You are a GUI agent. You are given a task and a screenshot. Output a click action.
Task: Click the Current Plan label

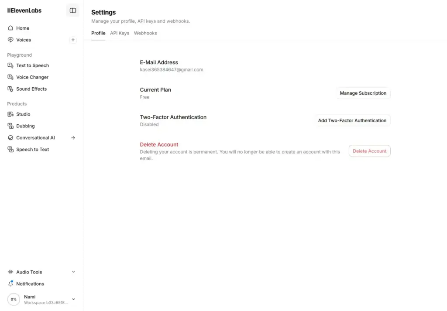[x=155, y=90]
